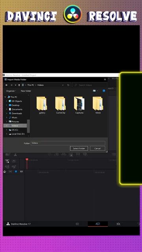The width and height of the screenshot is (142, 252).
Task: Click the navigation pane scrollbar
Action: [28, 126]
